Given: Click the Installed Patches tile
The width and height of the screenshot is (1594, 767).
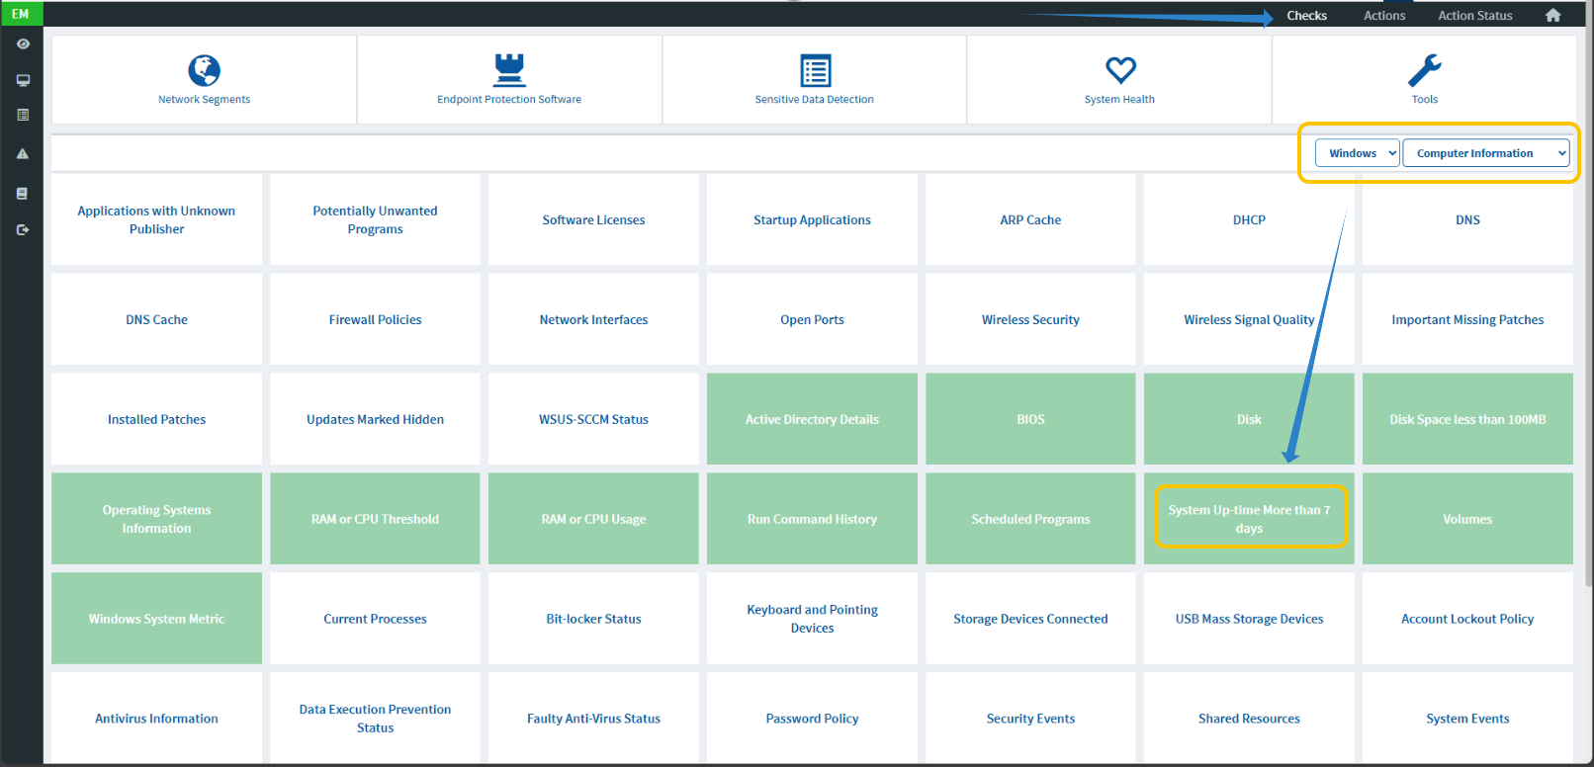Looking at the screenshot, I should click(x=156, y=419).
